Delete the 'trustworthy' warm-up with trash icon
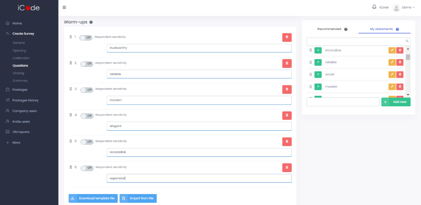The image size is (421, 205). [x=287, y=37]
